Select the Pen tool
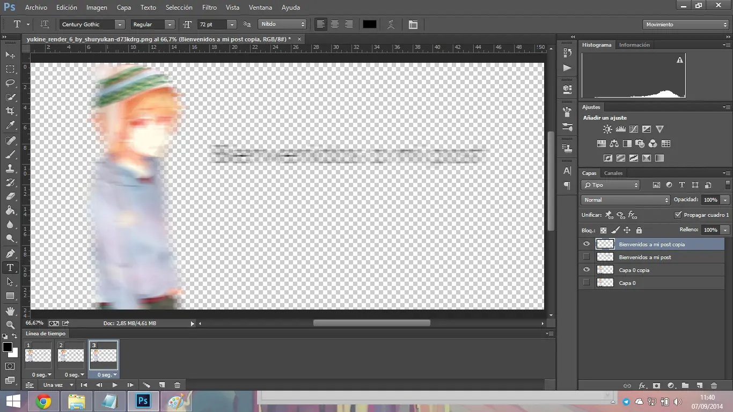 [x=10, y=253]
